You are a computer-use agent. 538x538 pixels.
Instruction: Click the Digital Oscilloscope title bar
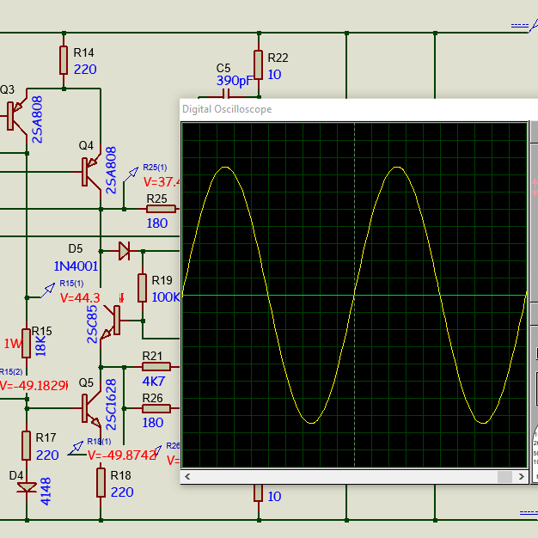[358, 109]
